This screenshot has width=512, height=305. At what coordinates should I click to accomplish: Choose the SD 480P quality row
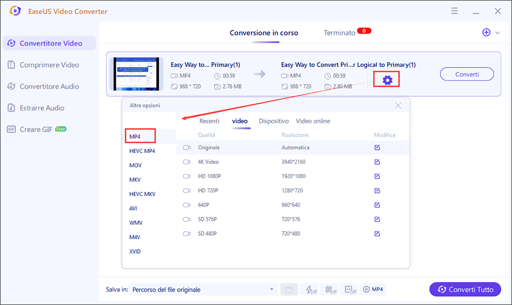point(292,233)
